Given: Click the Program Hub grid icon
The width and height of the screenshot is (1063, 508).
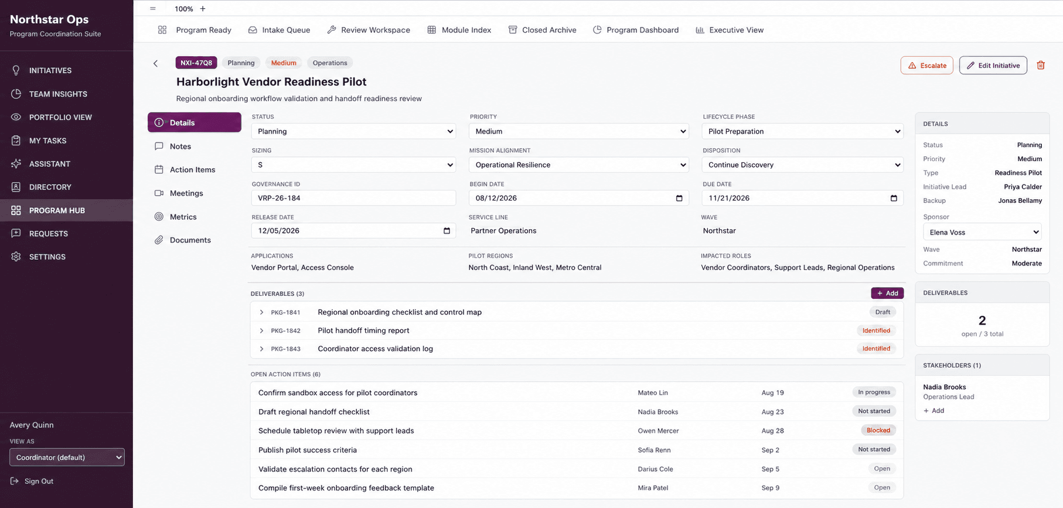Looking at the screenshot, I should 16,210.
